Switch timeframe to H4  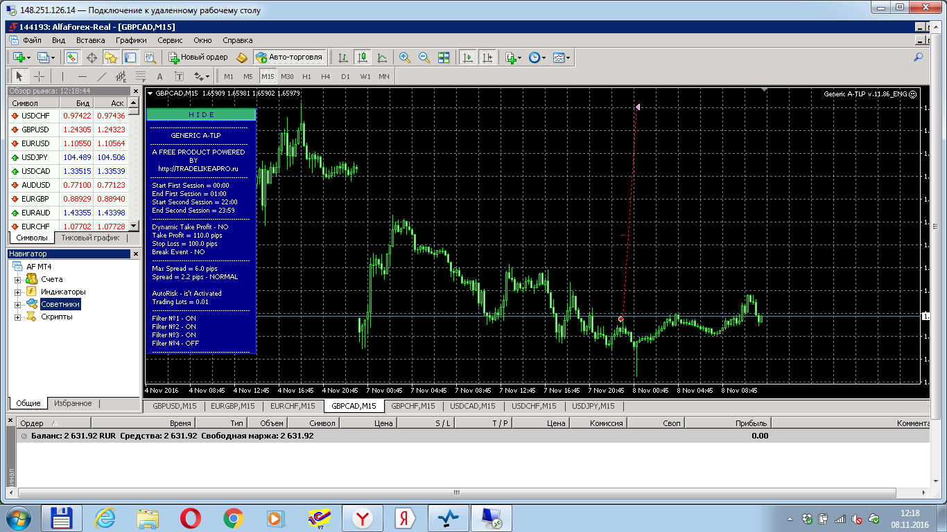point(326,76)
